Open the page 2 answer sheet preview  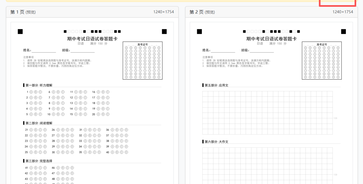click(271, 103)
